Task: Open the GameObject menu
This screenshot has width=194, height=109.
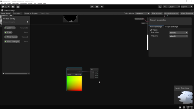Action: (x=15, y=3)
